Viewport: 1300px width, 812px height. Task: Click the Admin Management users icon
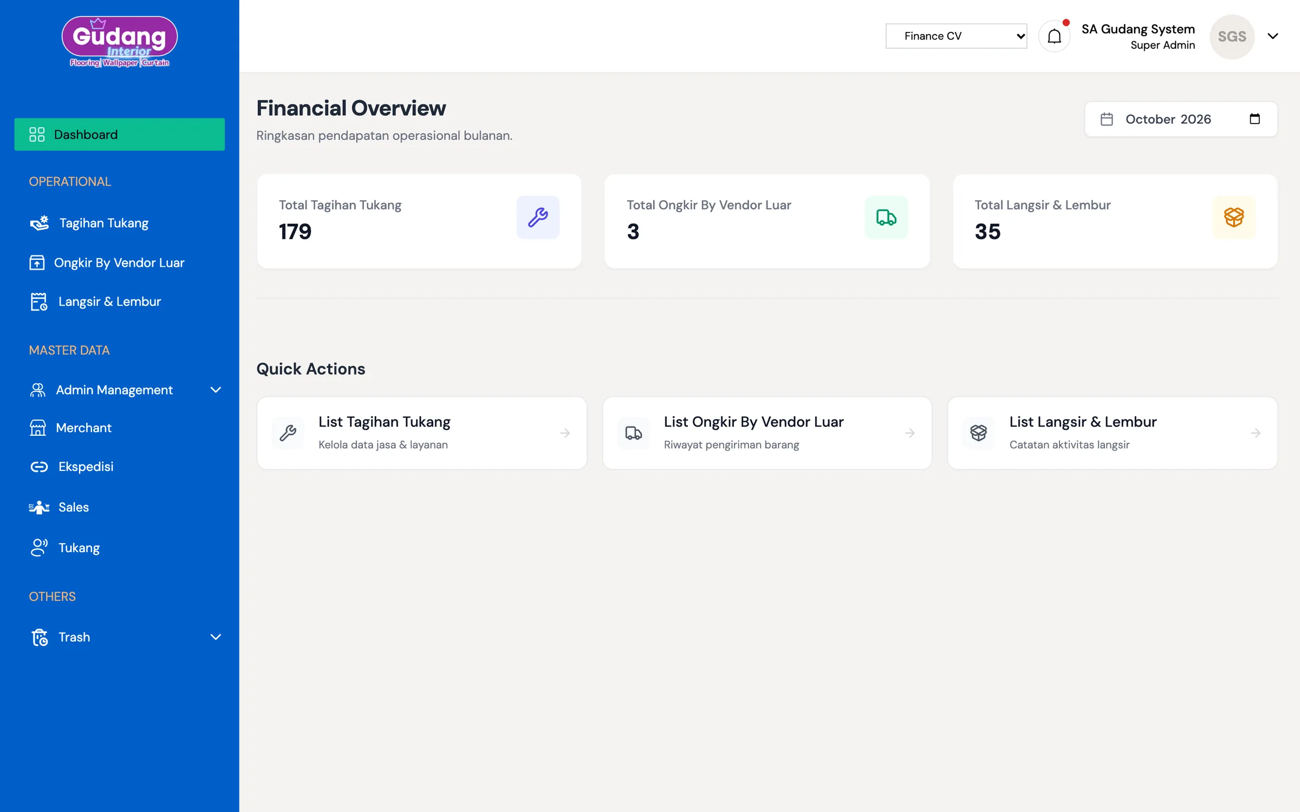(37, 390)
